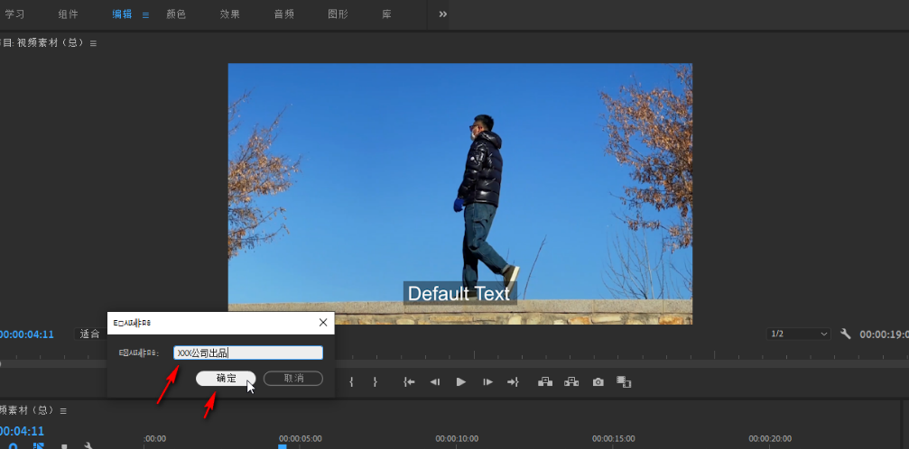Jump to the Out point
This screenshot has height=449, width=909.
513,382
